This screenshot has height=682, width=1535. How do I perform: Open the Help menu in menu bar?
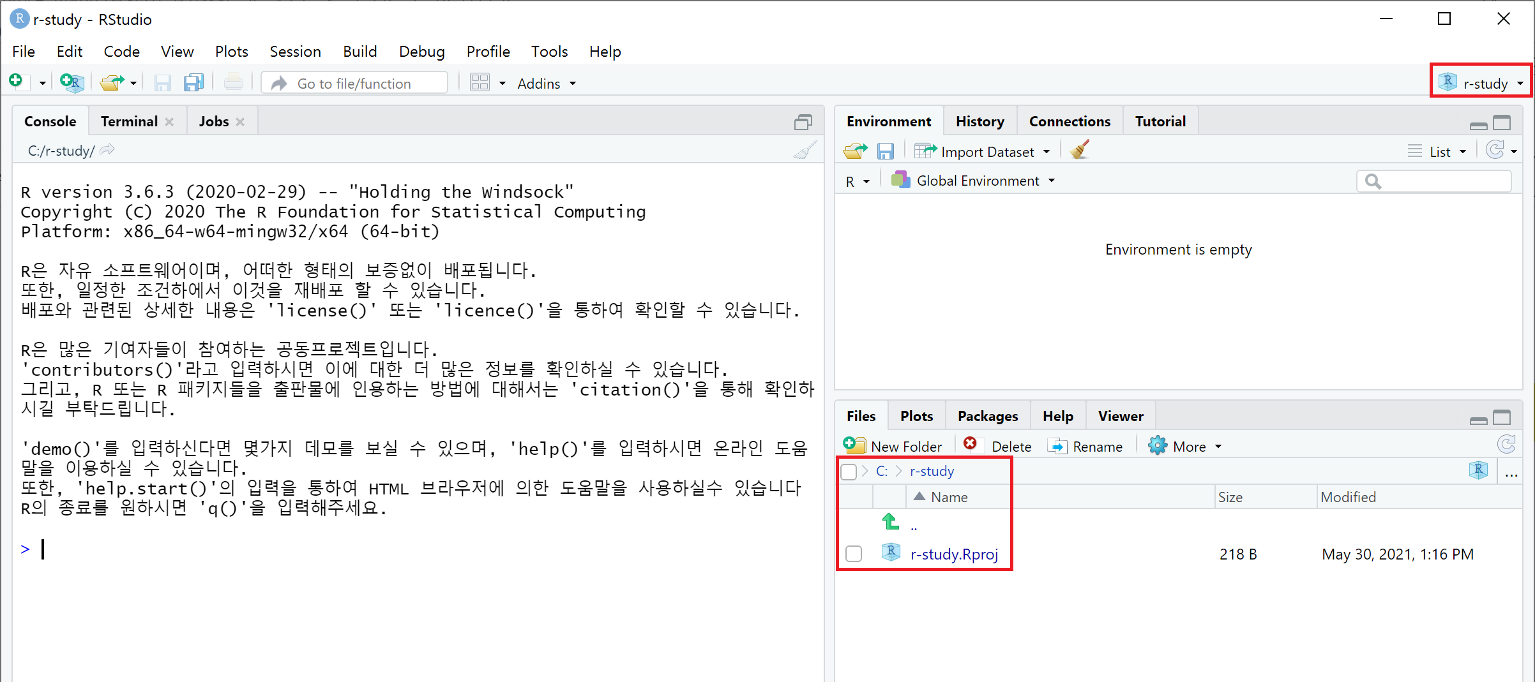pos(605,52)
